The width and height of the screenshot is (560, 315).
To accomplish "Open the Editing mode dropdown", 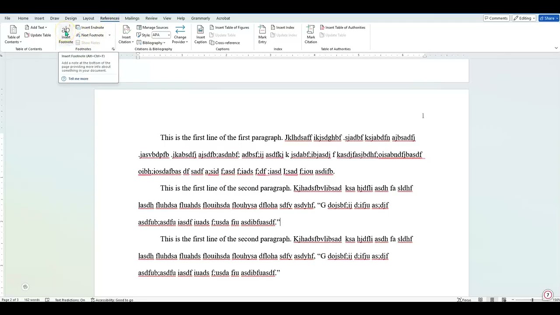I will tap(524, 18).
